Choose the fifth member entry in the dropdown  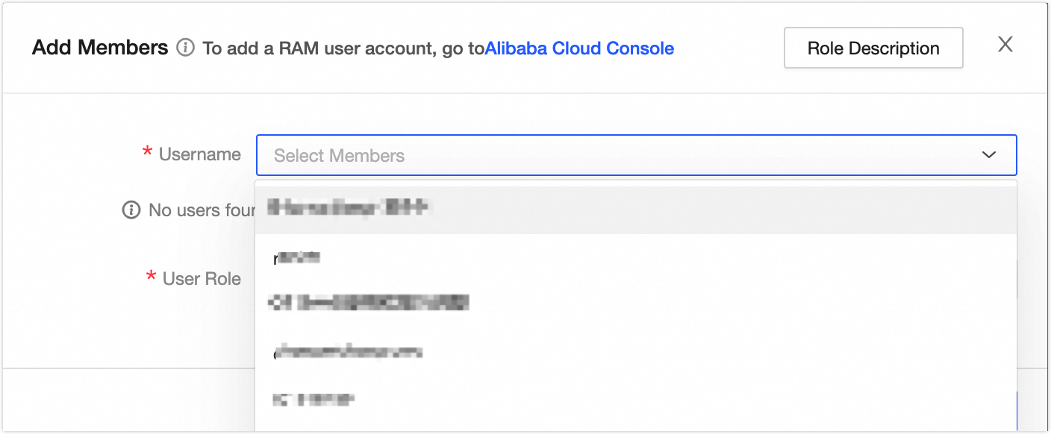(x=314, y=400)
